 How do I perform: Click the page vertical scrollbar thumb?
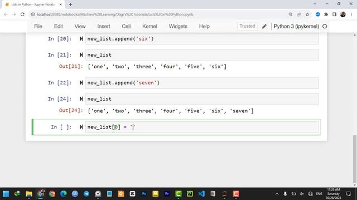coord(355,159)
